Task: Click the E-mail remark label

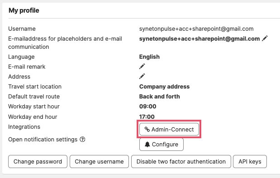Action: click(x=27, y=67)
